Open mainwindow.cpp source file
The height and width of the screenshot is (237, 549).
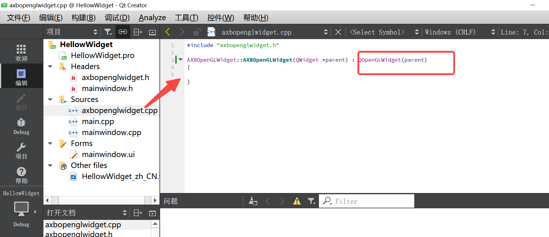(112, 133)
